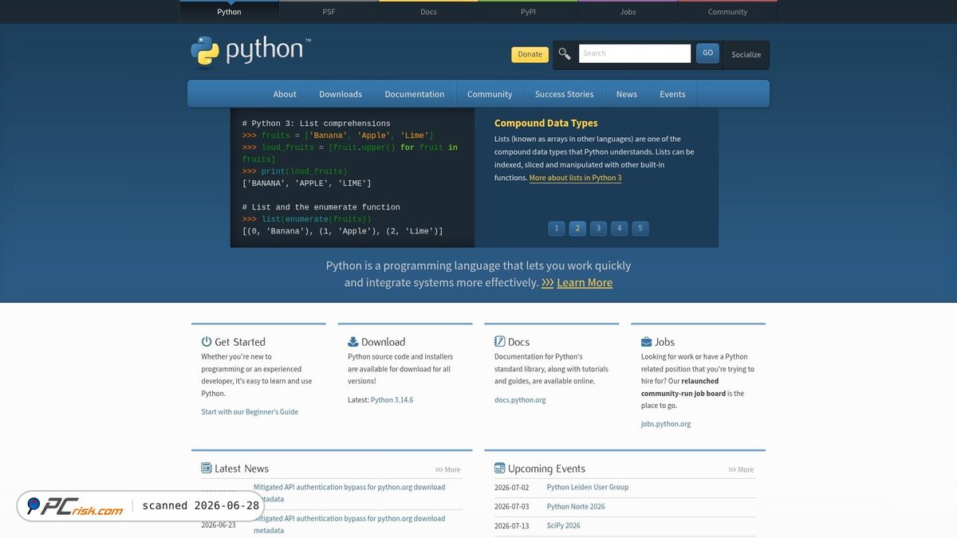957x538 pixels.
Task: Show slide 5 of the code carousel
Action: click(x=640, y=228)
